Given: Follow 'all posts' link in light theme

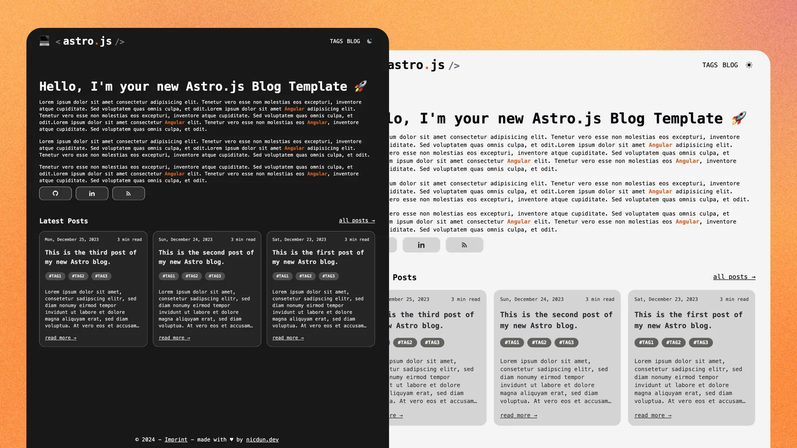Looking at the screenshot, I should click(x=734, y=277).
